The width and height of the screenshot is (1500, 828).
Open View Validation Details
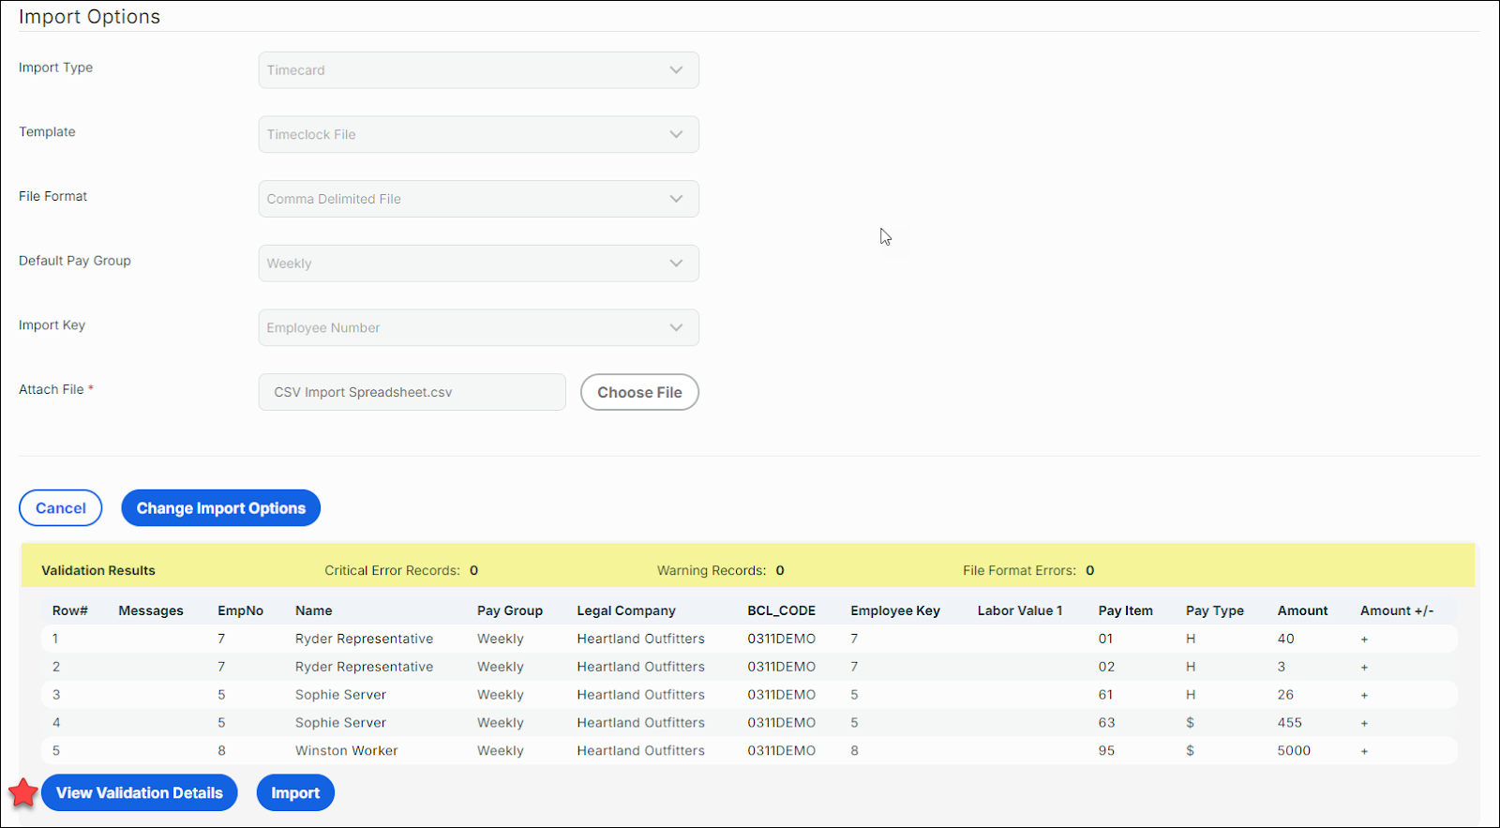click(x=140, y=793)
